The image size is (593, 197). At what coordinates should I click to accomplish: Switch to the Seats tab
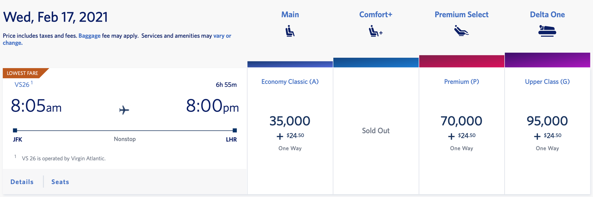coord(60,182)
